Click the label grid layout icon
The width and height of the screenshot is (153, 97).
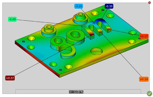(x=75, y=92)
